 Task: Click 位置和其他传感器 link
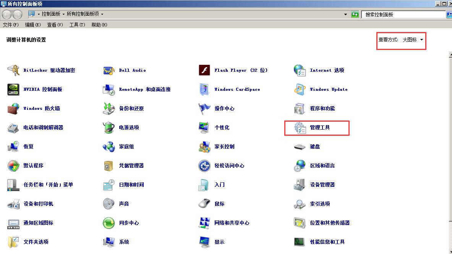point(330,223)
